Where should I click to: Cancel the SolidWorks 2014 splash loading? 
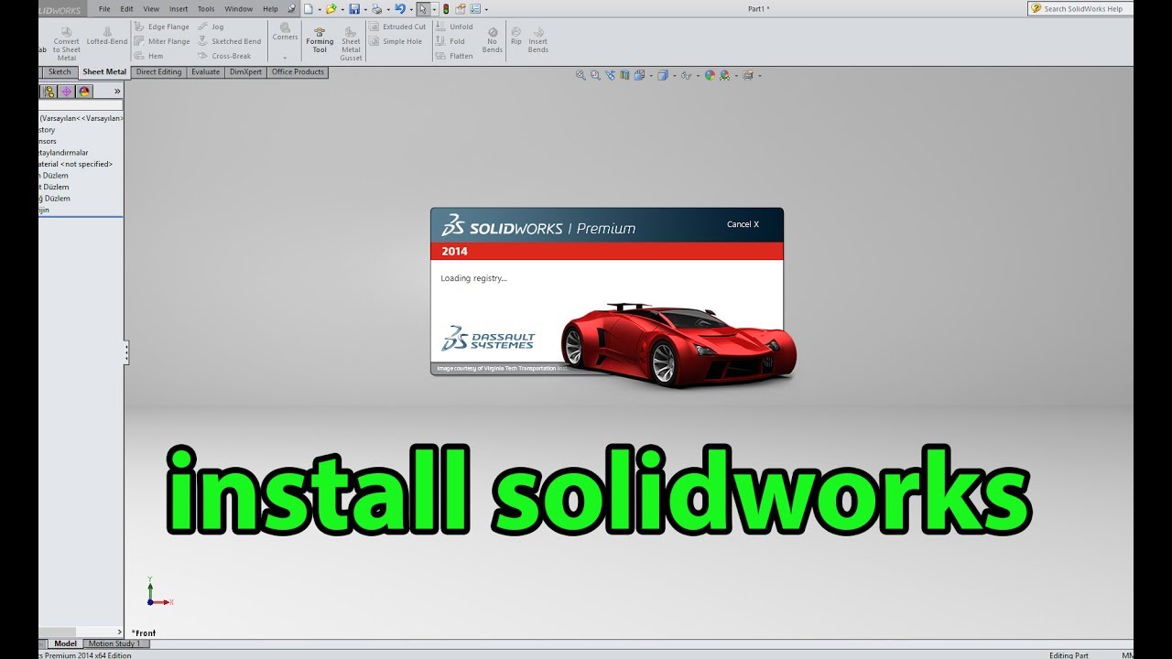point(743,224)
